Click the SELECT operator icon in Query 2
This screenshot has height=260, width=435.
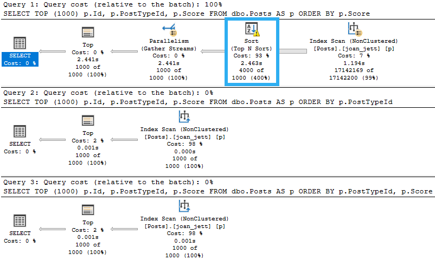pyautogui.click(x=20, y=132)
